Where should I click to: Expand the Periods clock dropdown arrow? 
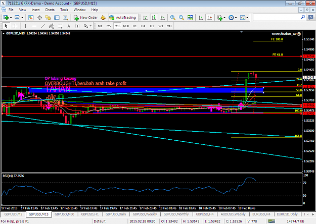(236, 18)
